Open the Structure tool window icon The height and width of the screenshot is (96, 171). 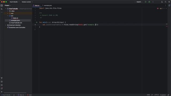coord(2,9)
